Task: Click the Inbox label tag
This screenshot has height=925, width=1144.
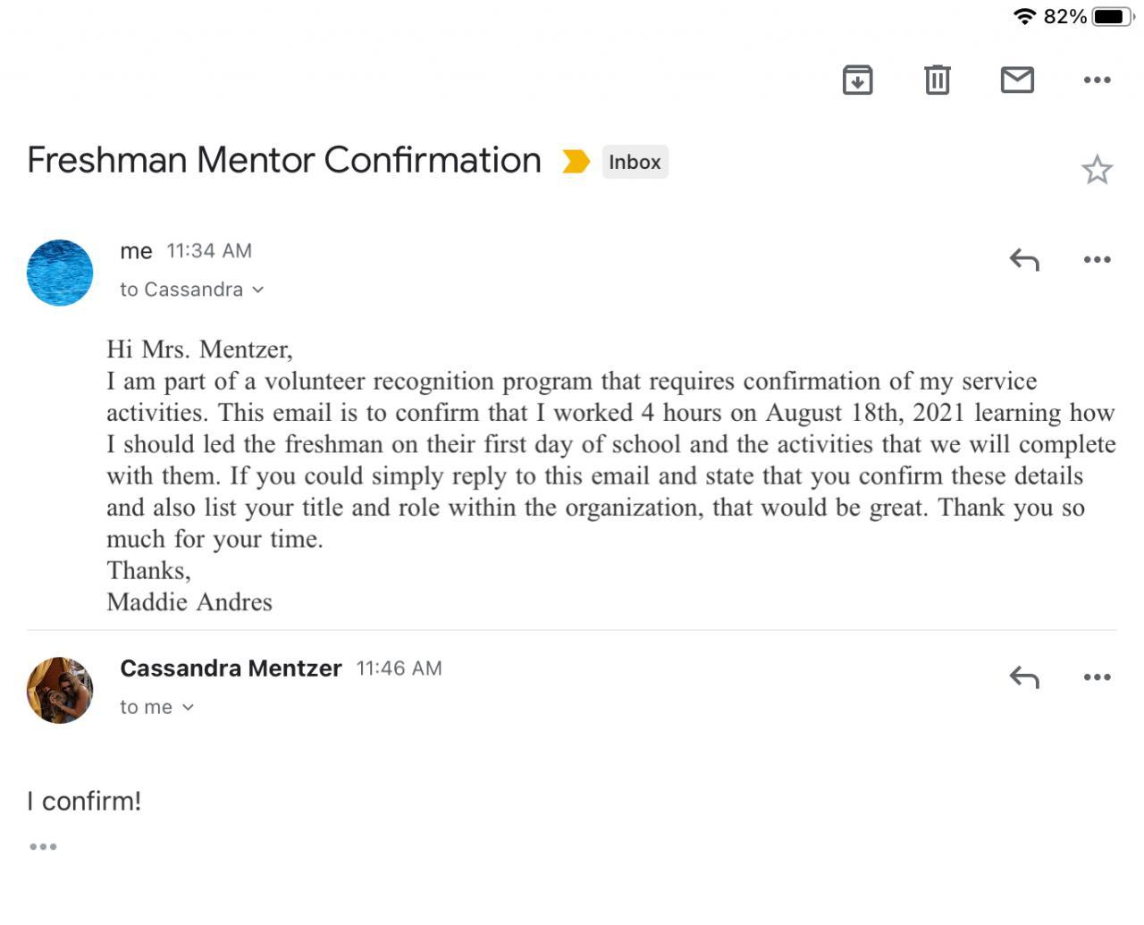Action: (635, 162)
